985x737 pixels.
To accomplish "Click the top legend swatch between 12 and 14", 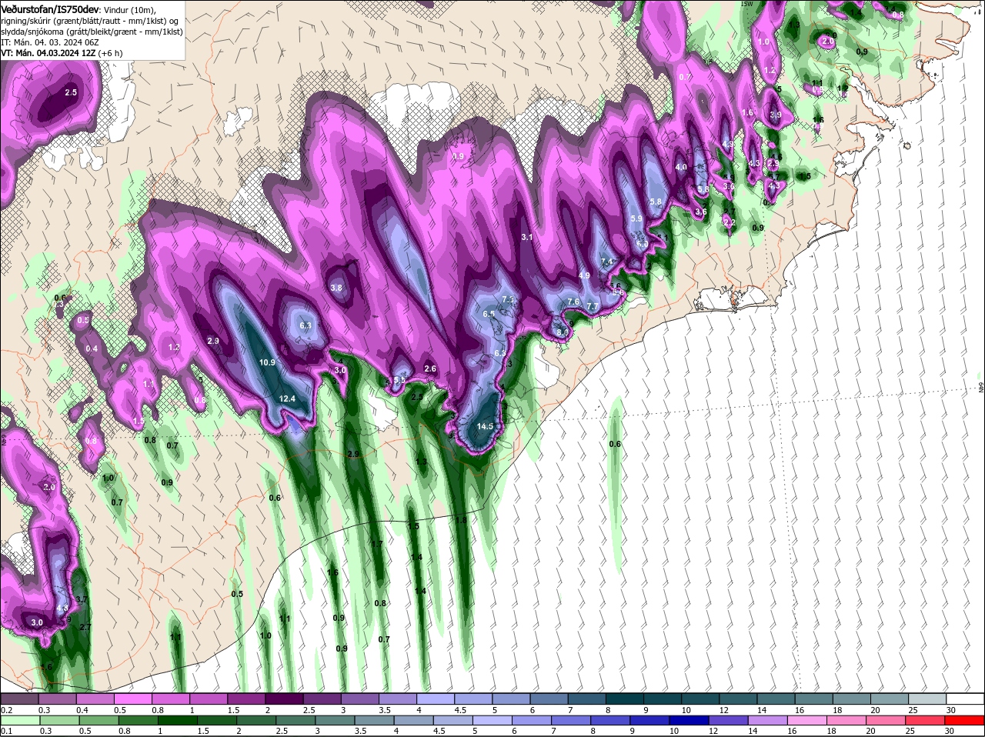I will click(x=739, y=699).
